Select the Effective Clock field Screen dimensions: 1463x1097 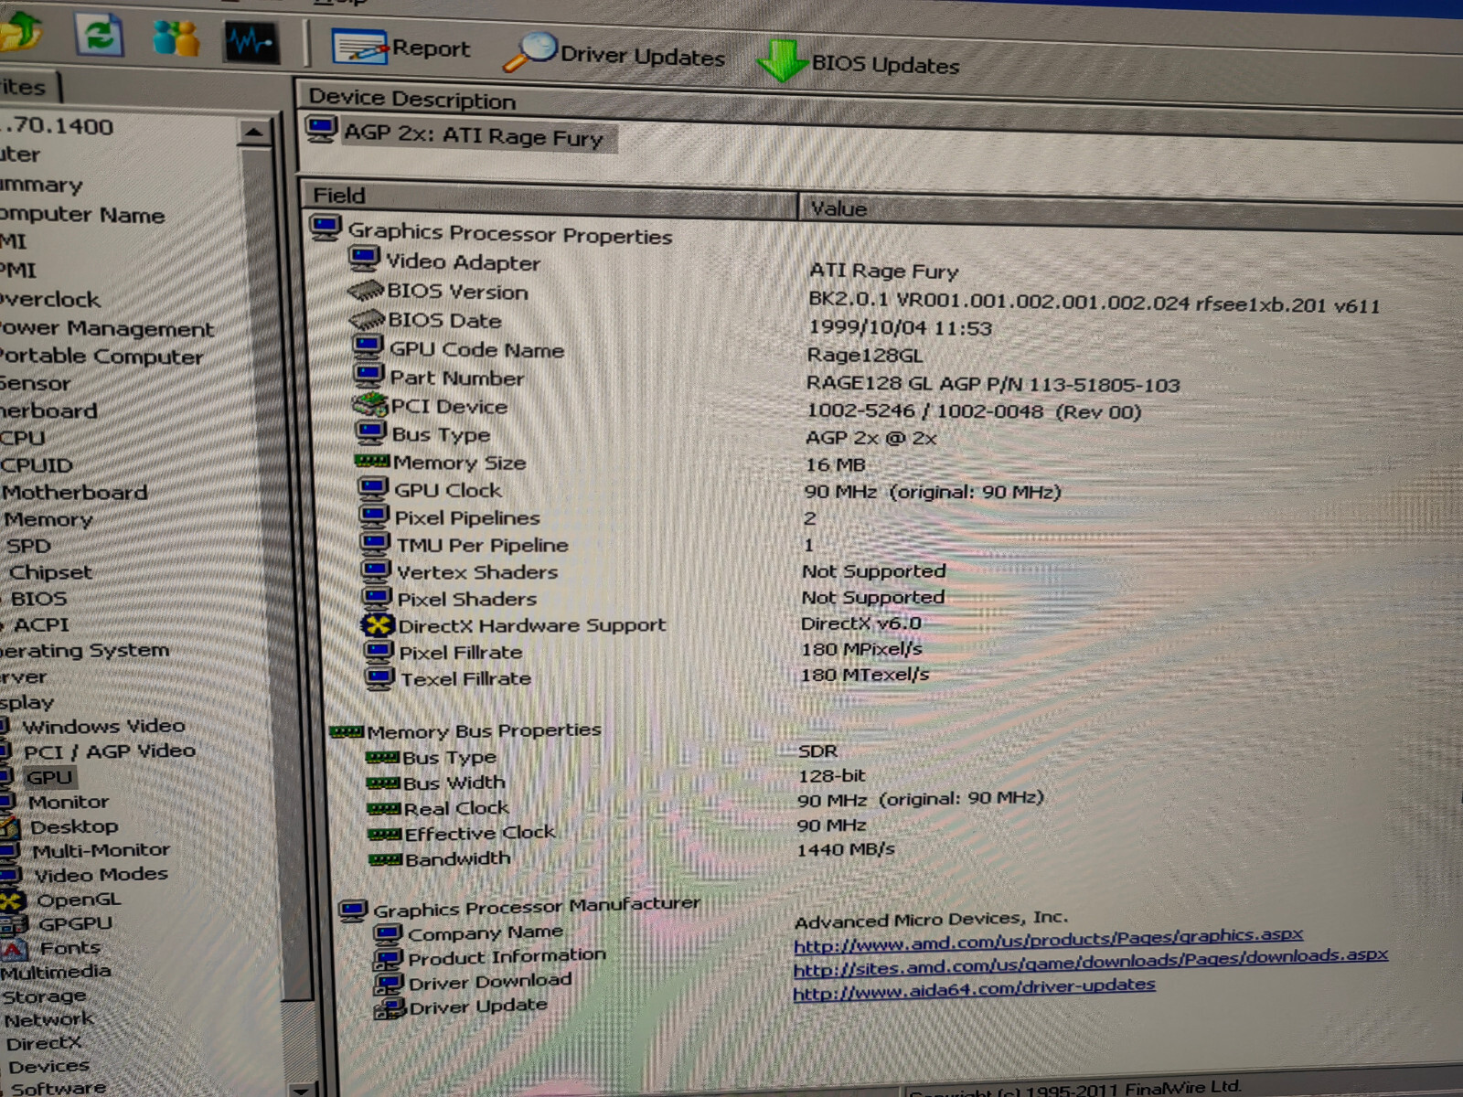point(479,833)
